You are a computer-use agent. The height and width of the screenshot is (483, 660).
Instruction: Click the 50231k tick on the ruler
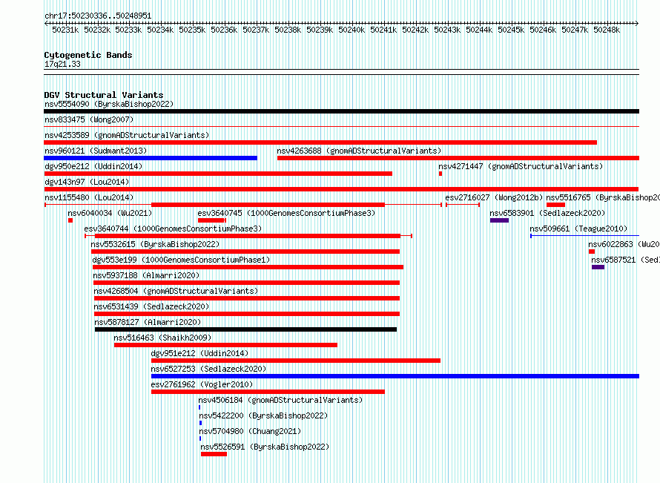pos(65,30)
